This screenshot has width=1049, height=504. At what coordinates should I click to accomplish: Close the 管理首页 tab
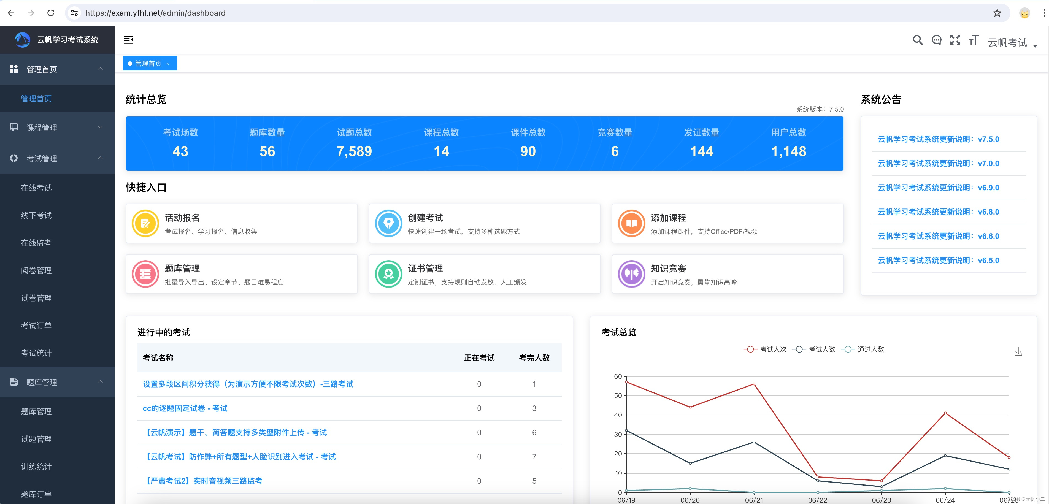[x=168, y=64]
